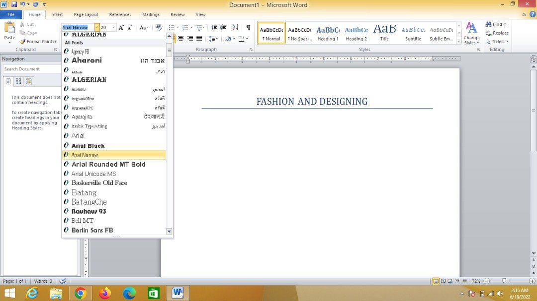Customize Quick Access Toolbar dropdown

click(44, 4)
